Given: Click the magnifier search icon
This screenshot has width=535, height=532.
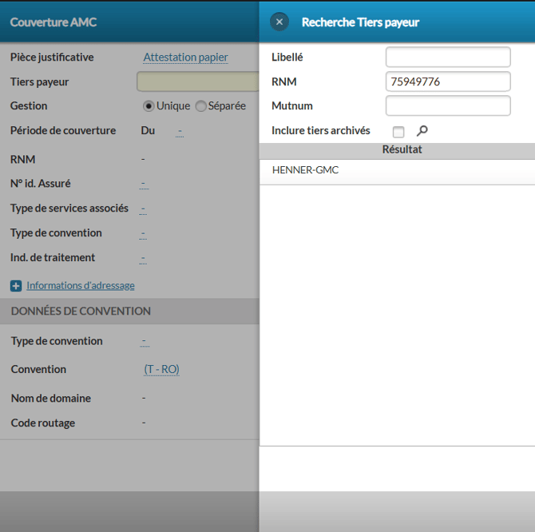Looking at the screenshot, I should click(422, 131).
